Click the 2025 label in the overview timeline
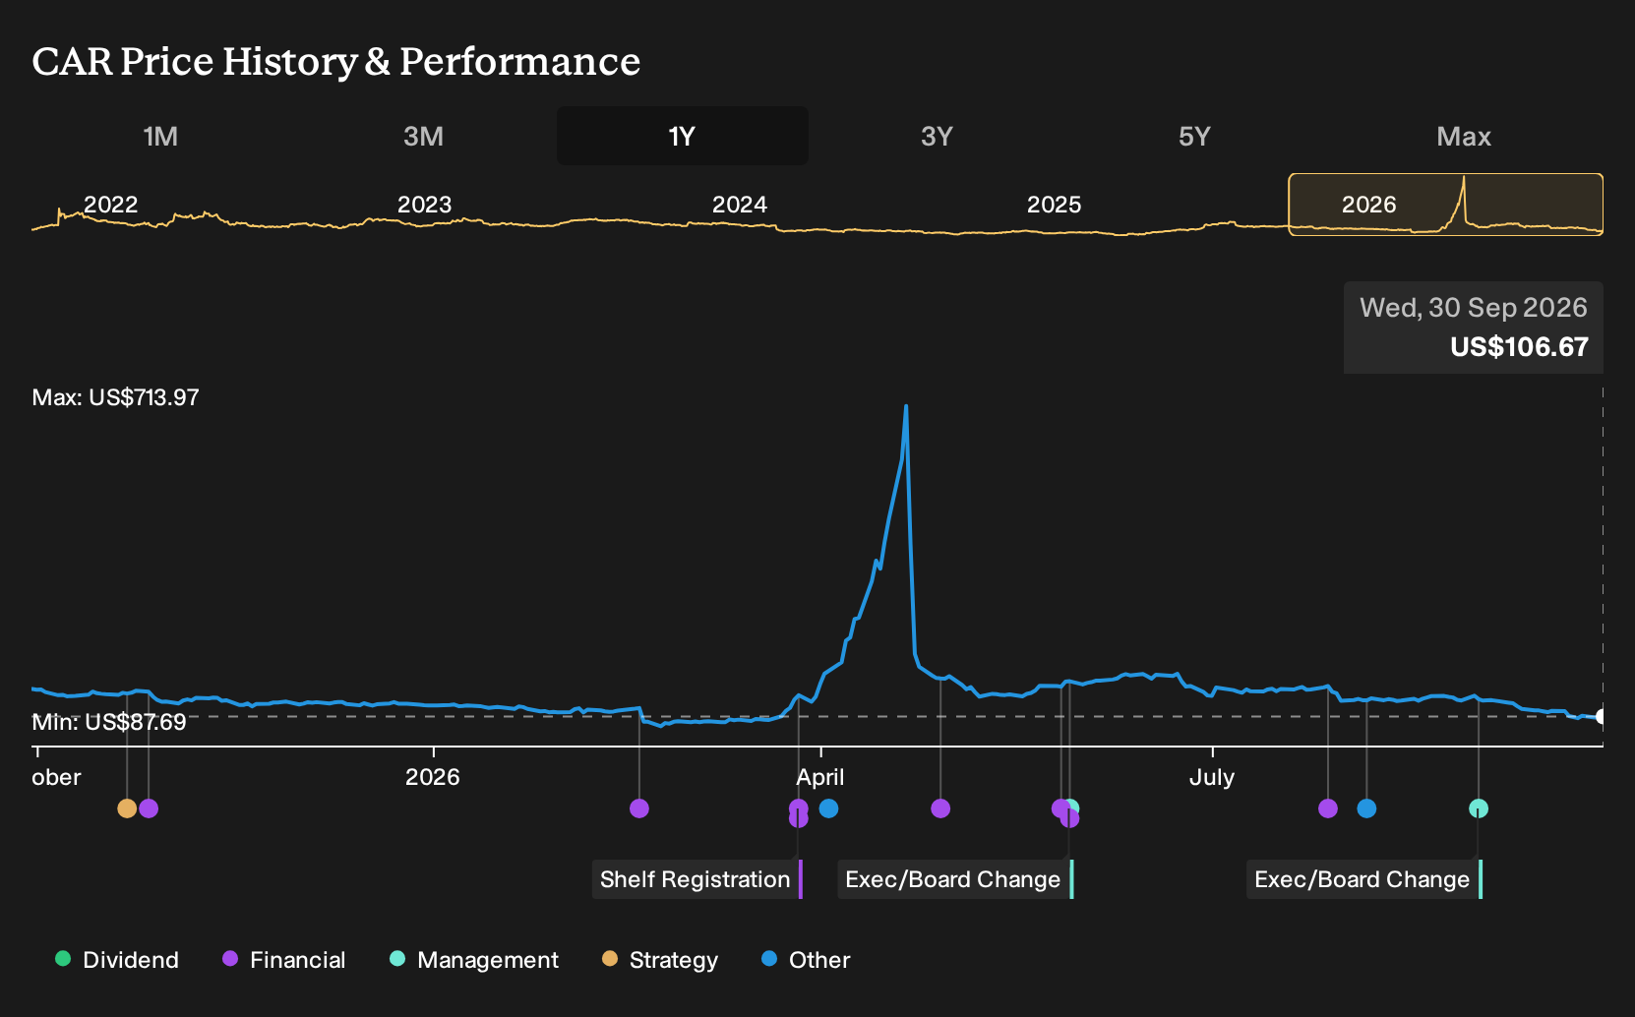This screenshot has width=1635, height=1017. [1054, 205]
